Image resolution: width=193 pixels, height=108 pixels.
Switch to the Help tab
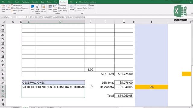[71, 2]
